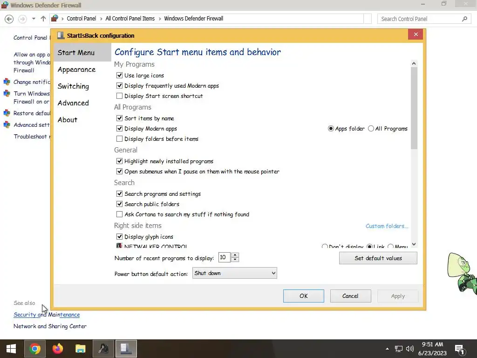
Task: Open the network tray icon
Action: (x=398, y=349)
